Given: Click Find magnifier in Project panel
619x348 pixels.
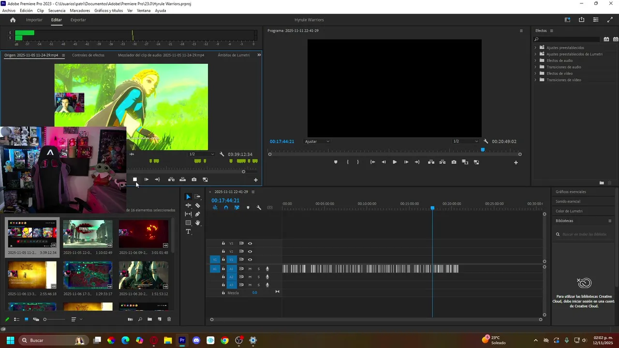Looking at the screenshot, I should (x=140, y=319).
